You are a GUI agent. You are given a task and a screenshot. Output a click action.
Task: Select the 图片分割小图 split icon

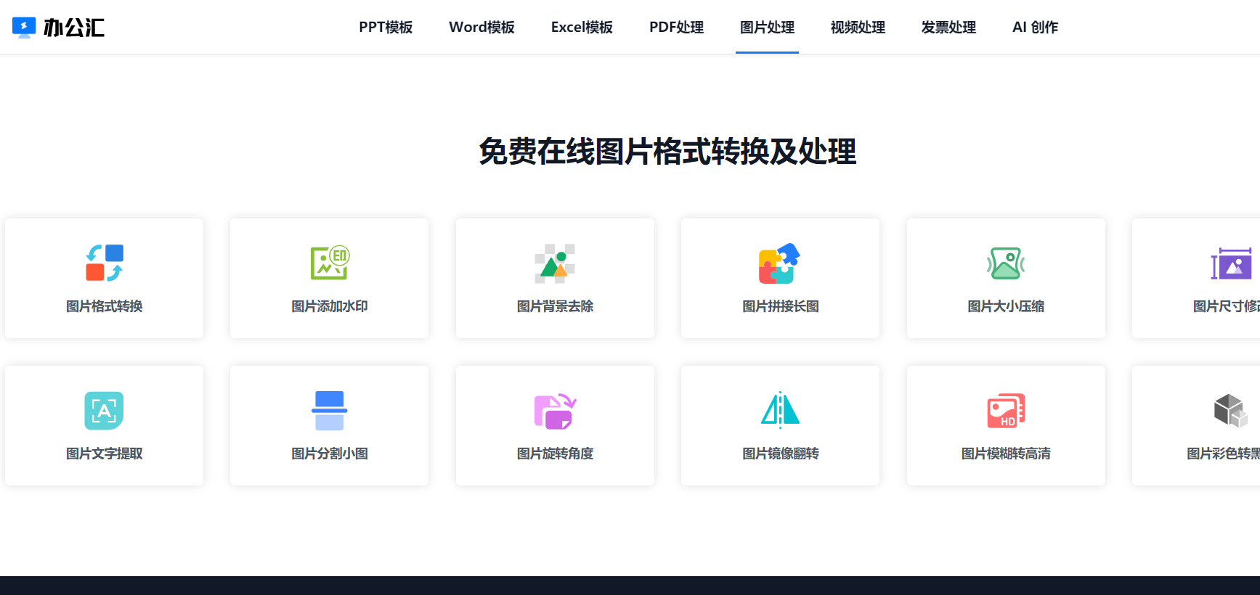(330, 410)
